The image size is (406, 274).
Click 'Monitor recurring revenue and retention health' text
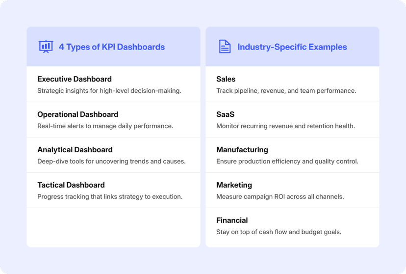coord(285,126)
